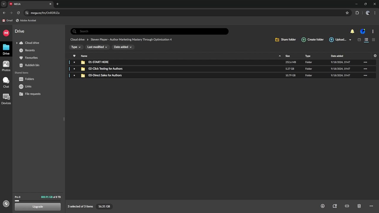Toggle Name column sort arrow
This screenshot has width=379, height=213.
click(280, 56)
